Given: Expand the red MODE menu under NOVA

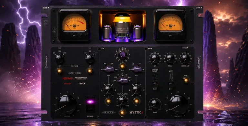Looking at the screenshot, I should tap(68, 84).
